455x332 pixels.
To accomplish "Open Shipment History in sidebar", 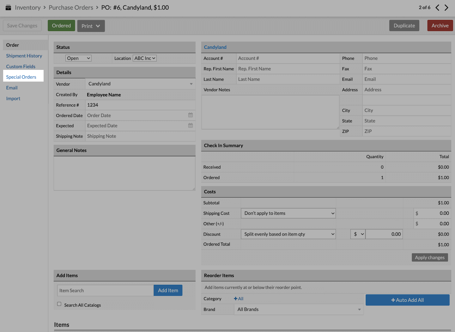I will [24, 56].
